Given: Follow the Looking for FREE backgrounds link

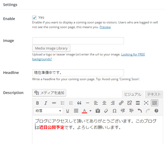Looking at the screenshot, I should pos(133,54).
